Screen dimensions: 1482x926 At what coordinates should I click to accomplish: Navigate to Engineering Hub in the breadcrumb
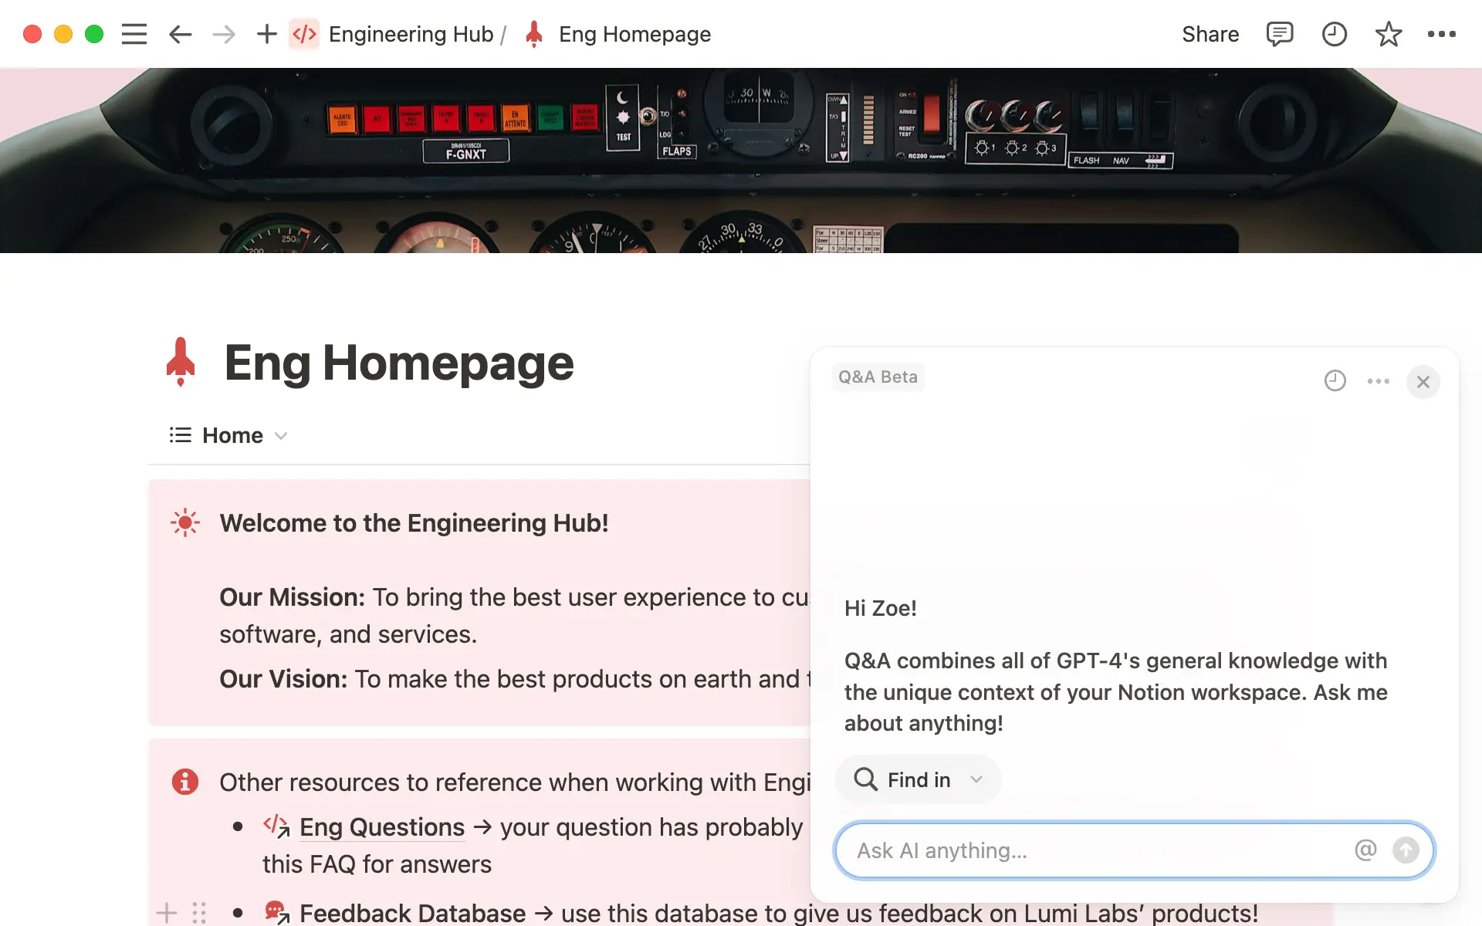pos(411,33)
